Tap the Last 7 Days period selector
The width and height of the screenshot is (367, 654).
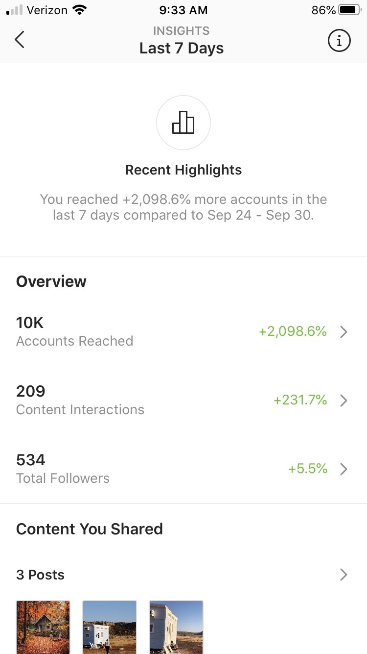tap(181, 48)
